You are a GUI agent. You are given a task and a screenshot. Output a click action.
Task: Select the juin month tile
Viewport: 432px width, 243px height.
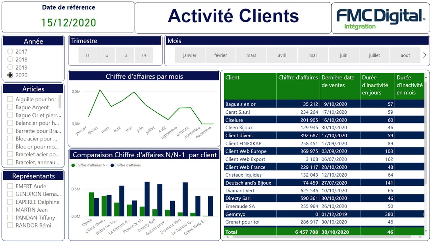(344, 55)
